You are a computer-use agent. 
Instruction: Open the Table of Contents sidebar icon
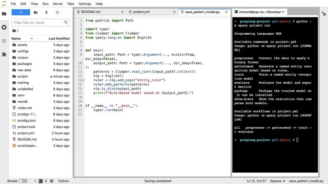coord(4,41)
